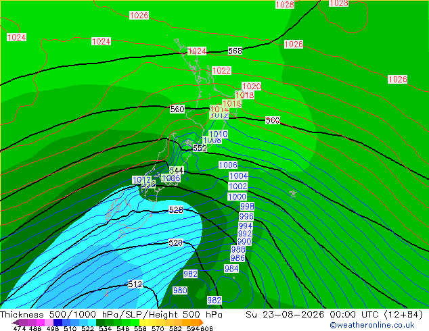
Task: Click the orange arrow tip of the legend
Action: click(x=202, y=322)
